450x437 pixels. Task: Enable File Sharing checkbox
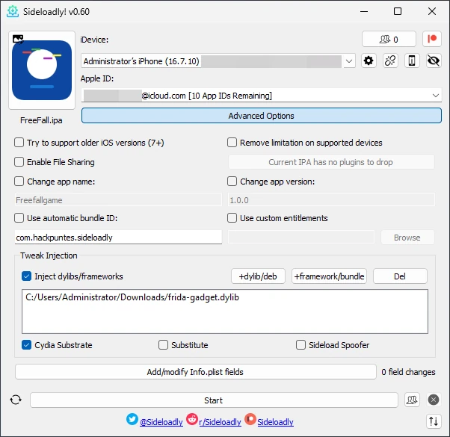tap(19, 162)
